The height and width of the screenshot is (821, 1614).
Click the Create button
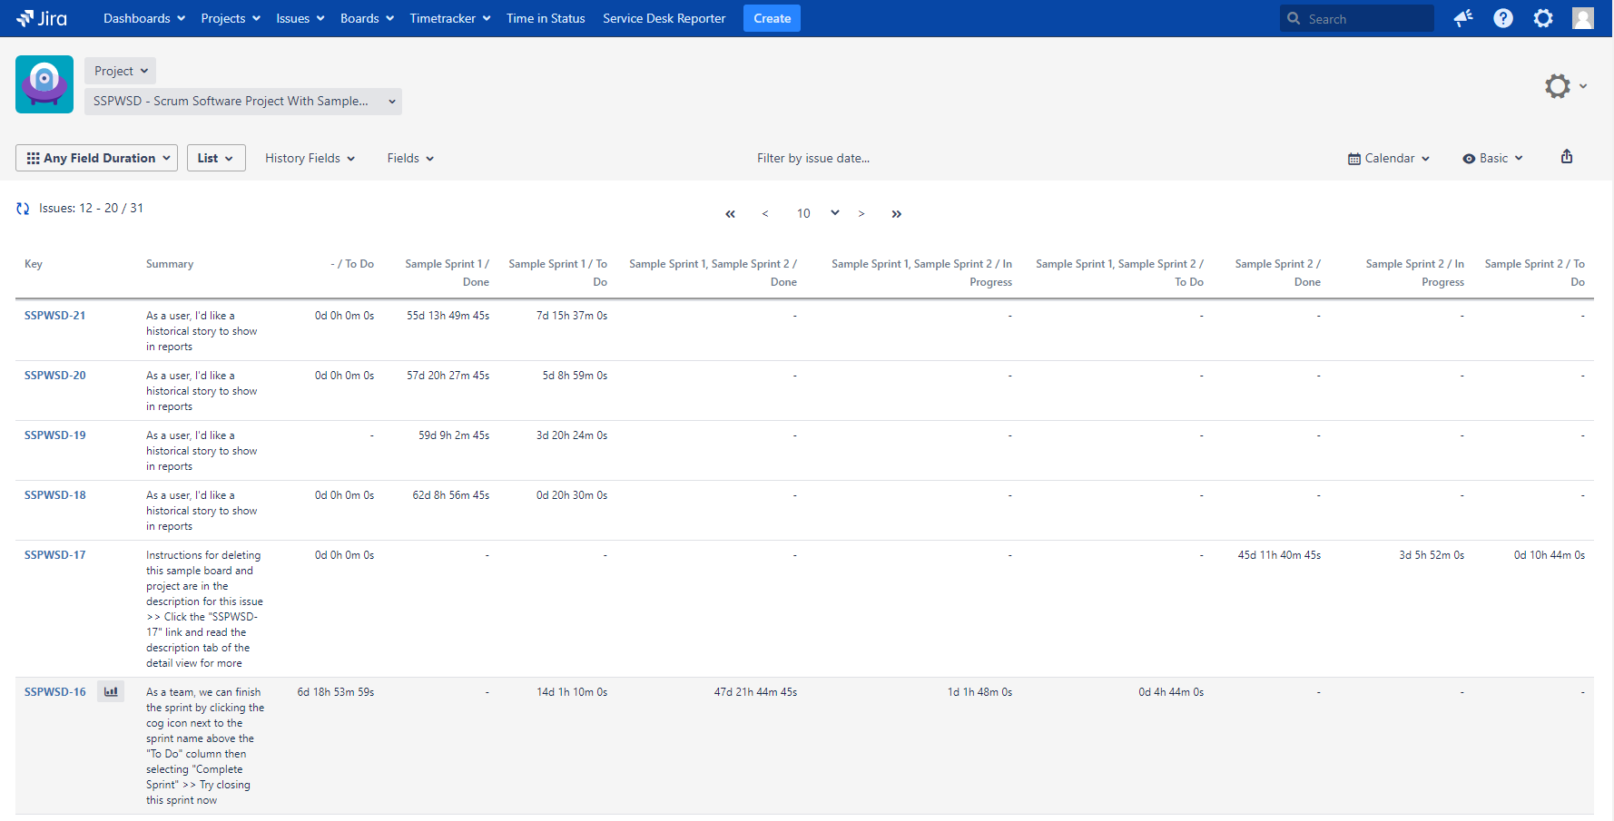(x=772, y=18)
